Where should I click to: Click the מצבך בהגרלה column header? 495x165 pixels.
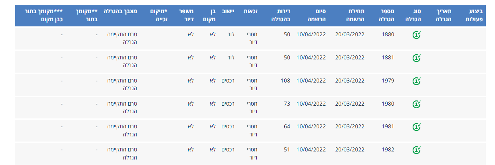coord(120,12)
